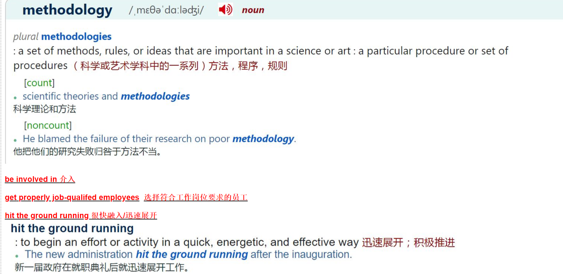Click the 'noun' part-of-speech label
Screen dimensions: 563x274
253,10
